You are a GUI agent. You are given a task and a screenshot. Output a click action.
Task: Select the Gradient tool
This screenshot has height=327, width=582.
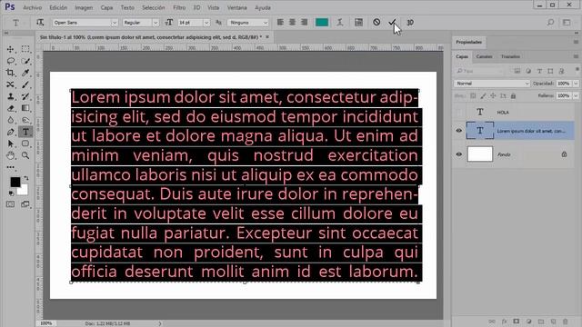pyautogui.click(x=25, y=108)
